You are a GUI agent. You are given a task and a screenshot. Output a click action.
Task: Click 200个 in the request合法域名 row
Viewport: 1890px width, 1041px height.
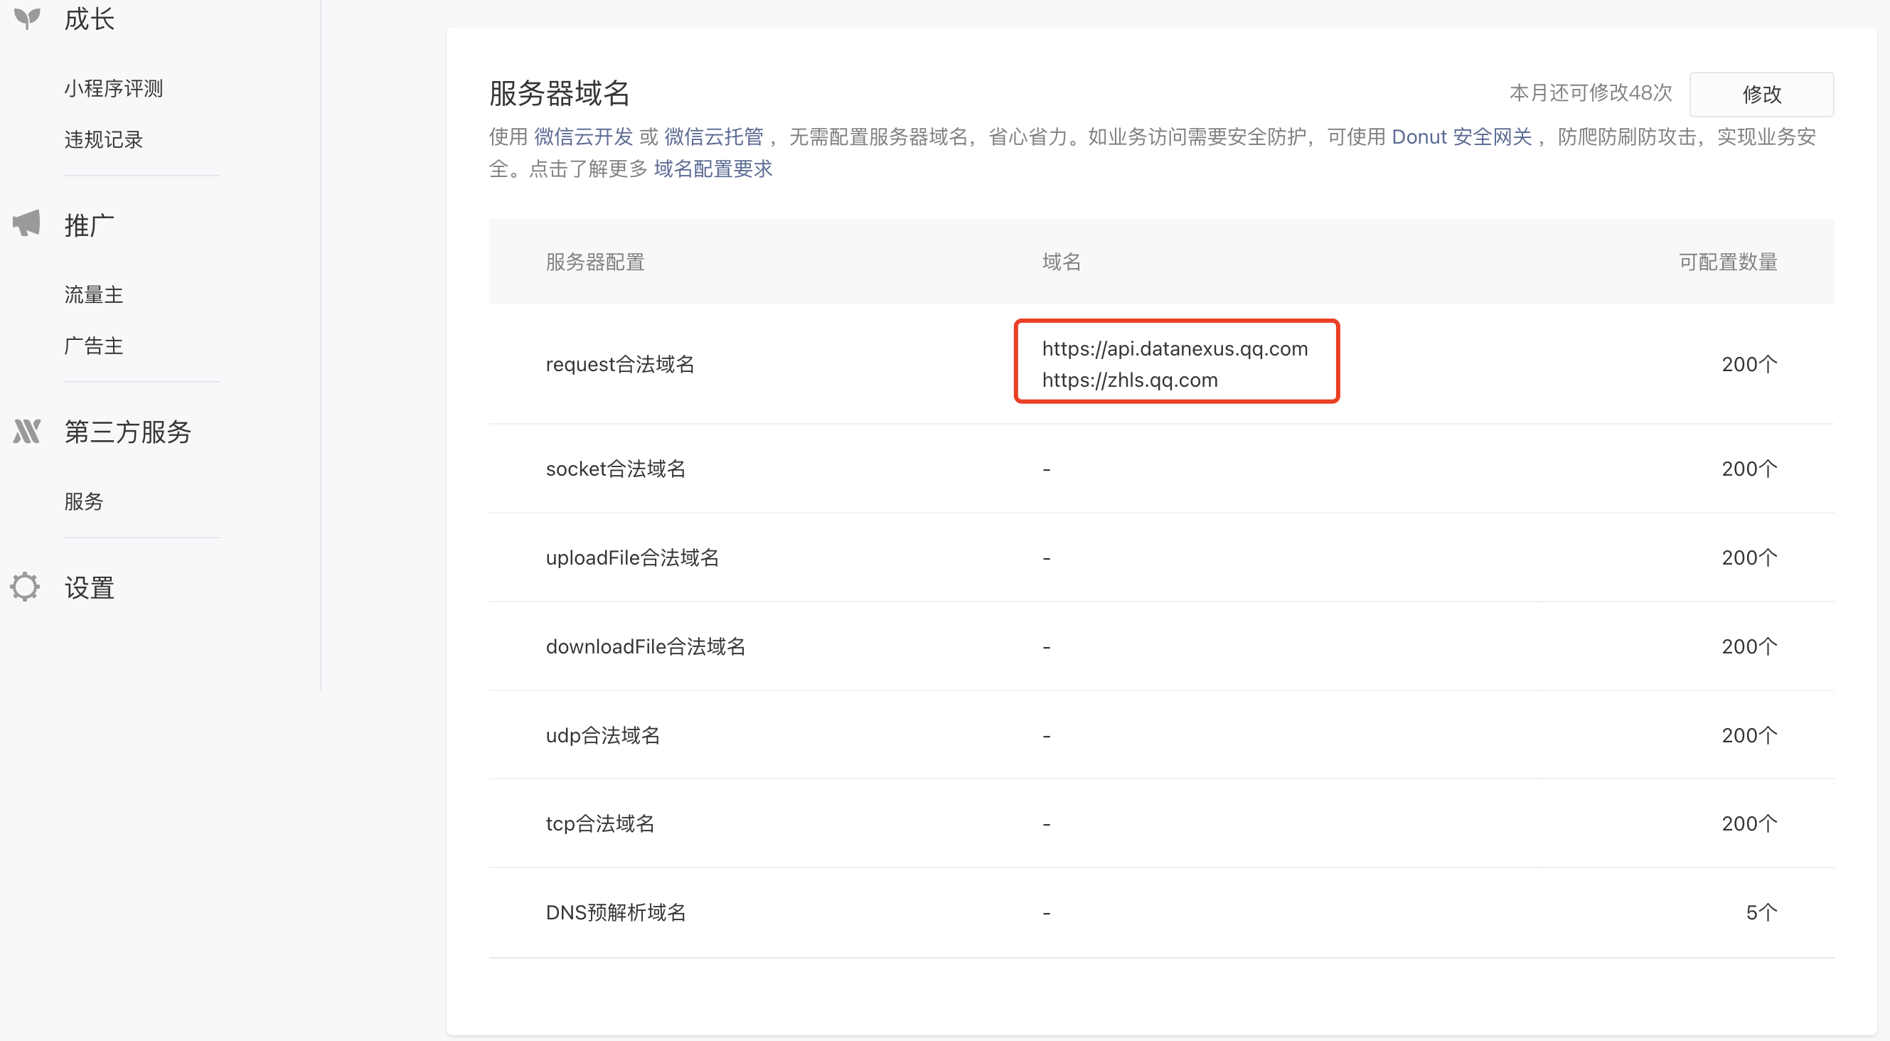[1749, 364]
